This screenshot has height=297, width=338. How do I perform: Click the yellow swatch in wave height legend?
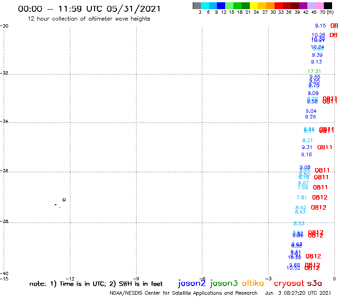point(254,5)
